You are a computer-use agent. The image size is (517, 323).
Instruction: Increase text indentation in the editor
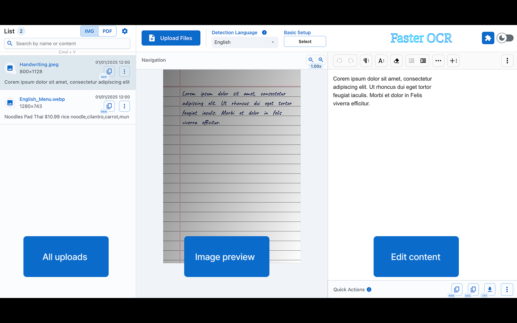[422, 61]
